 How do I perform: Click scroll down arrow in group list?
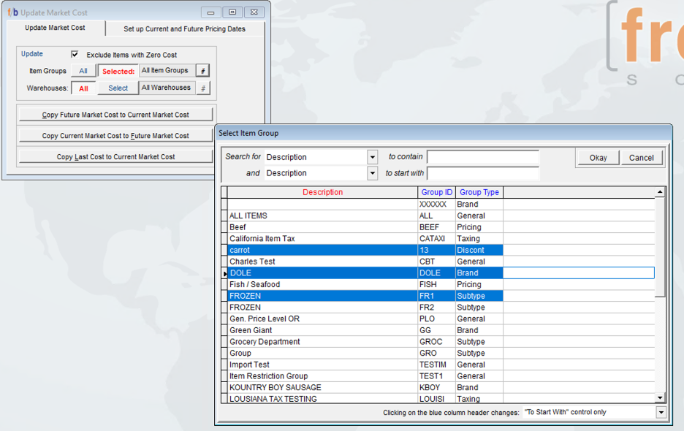[x=660, y=397]
